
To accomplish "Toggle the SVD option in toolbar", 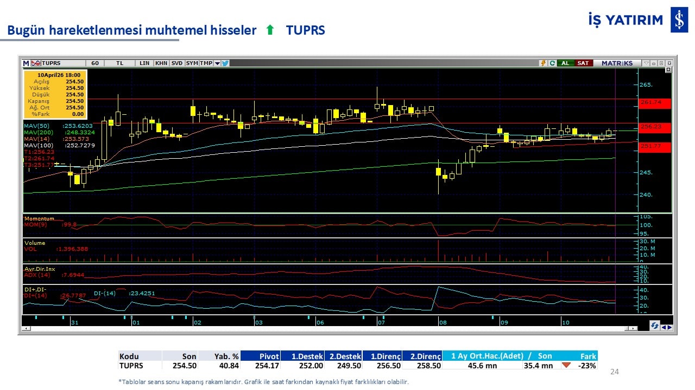I will pos(177,63).
